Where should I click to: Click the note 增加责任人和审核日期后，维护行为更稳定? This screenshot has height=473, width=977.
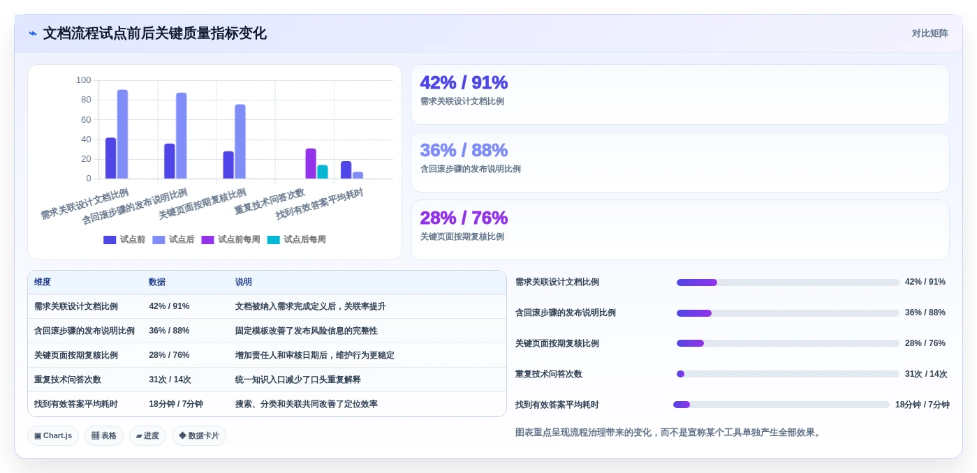click(315, 356)
